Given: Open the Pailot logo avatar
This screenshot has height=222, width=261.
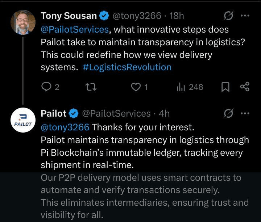Looking at the screenshot, I should pos(23,121).
